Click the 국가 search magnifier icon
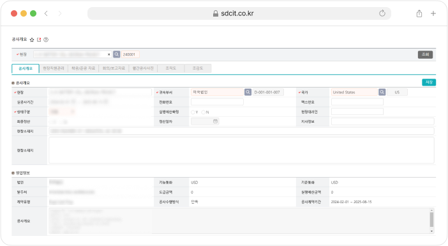This screenshot has width=448, height=246. coord(382,92)
